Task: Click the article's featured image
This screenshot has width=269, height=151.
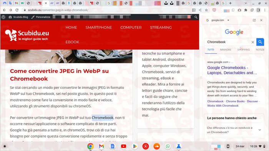Action: [69, 56]
